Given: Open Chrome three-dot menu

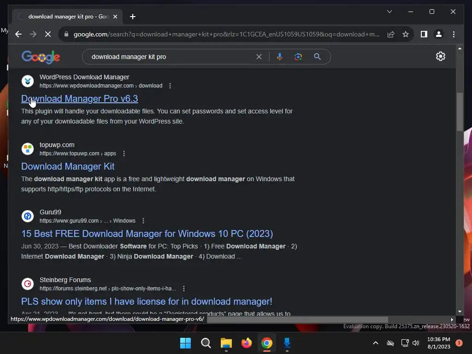Looking at the screenshot, I should tap(454, 34).
